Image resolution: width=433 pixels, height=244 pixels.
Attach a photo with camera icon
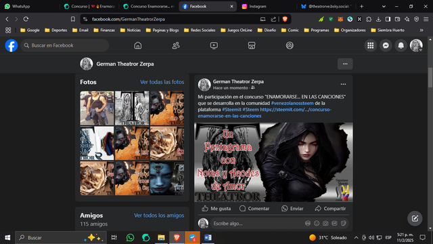(325, 223)
